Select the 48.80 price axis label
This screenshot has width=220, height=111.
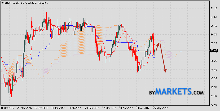[213, 70]
